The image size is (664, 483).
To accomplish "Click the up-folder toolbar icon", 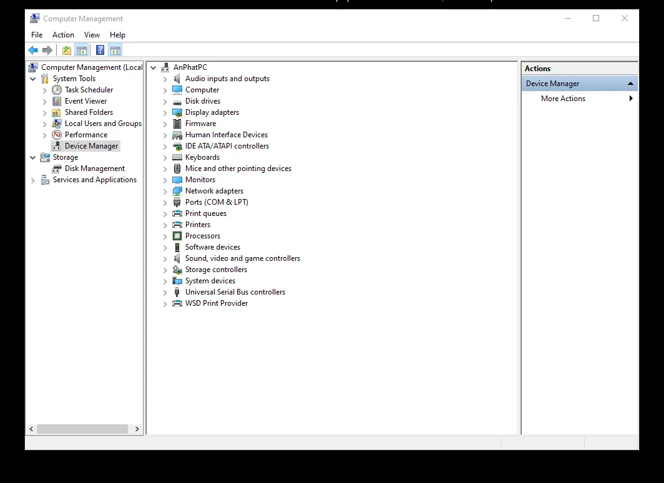I will (66, 50).
